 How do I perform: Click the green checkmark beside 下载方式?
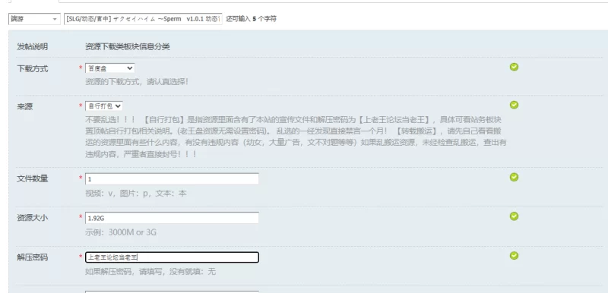pyautogui.click(x=514, y=67)
